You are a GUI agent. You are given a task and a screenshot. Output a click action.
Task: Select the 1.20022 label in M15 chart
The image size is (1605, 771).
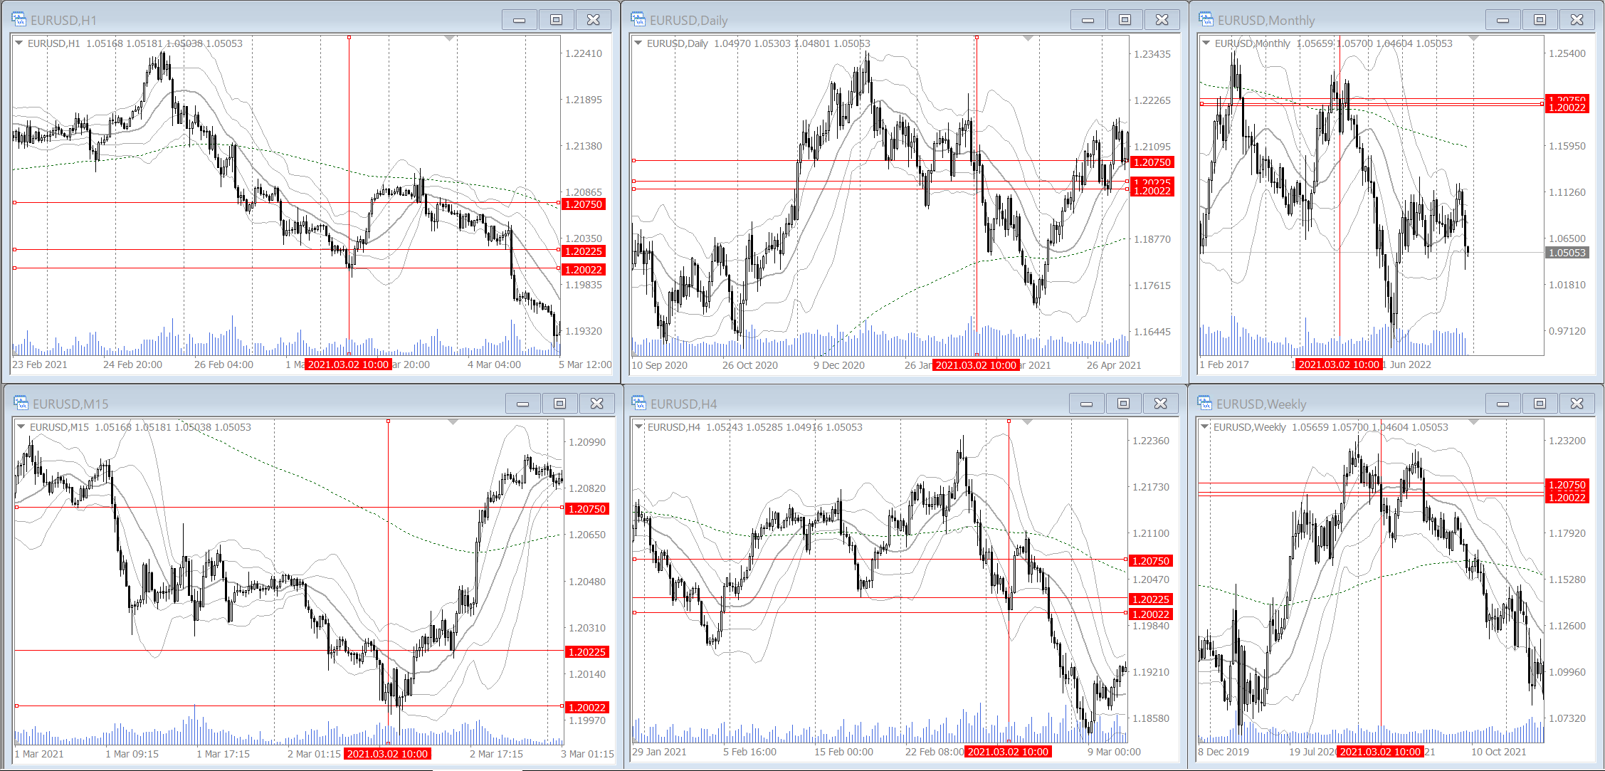coord(587,708)
